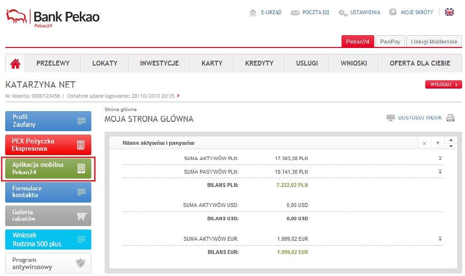Open the WNIOSKI menu
The image size is (465, 276).
tap(354, 63)
